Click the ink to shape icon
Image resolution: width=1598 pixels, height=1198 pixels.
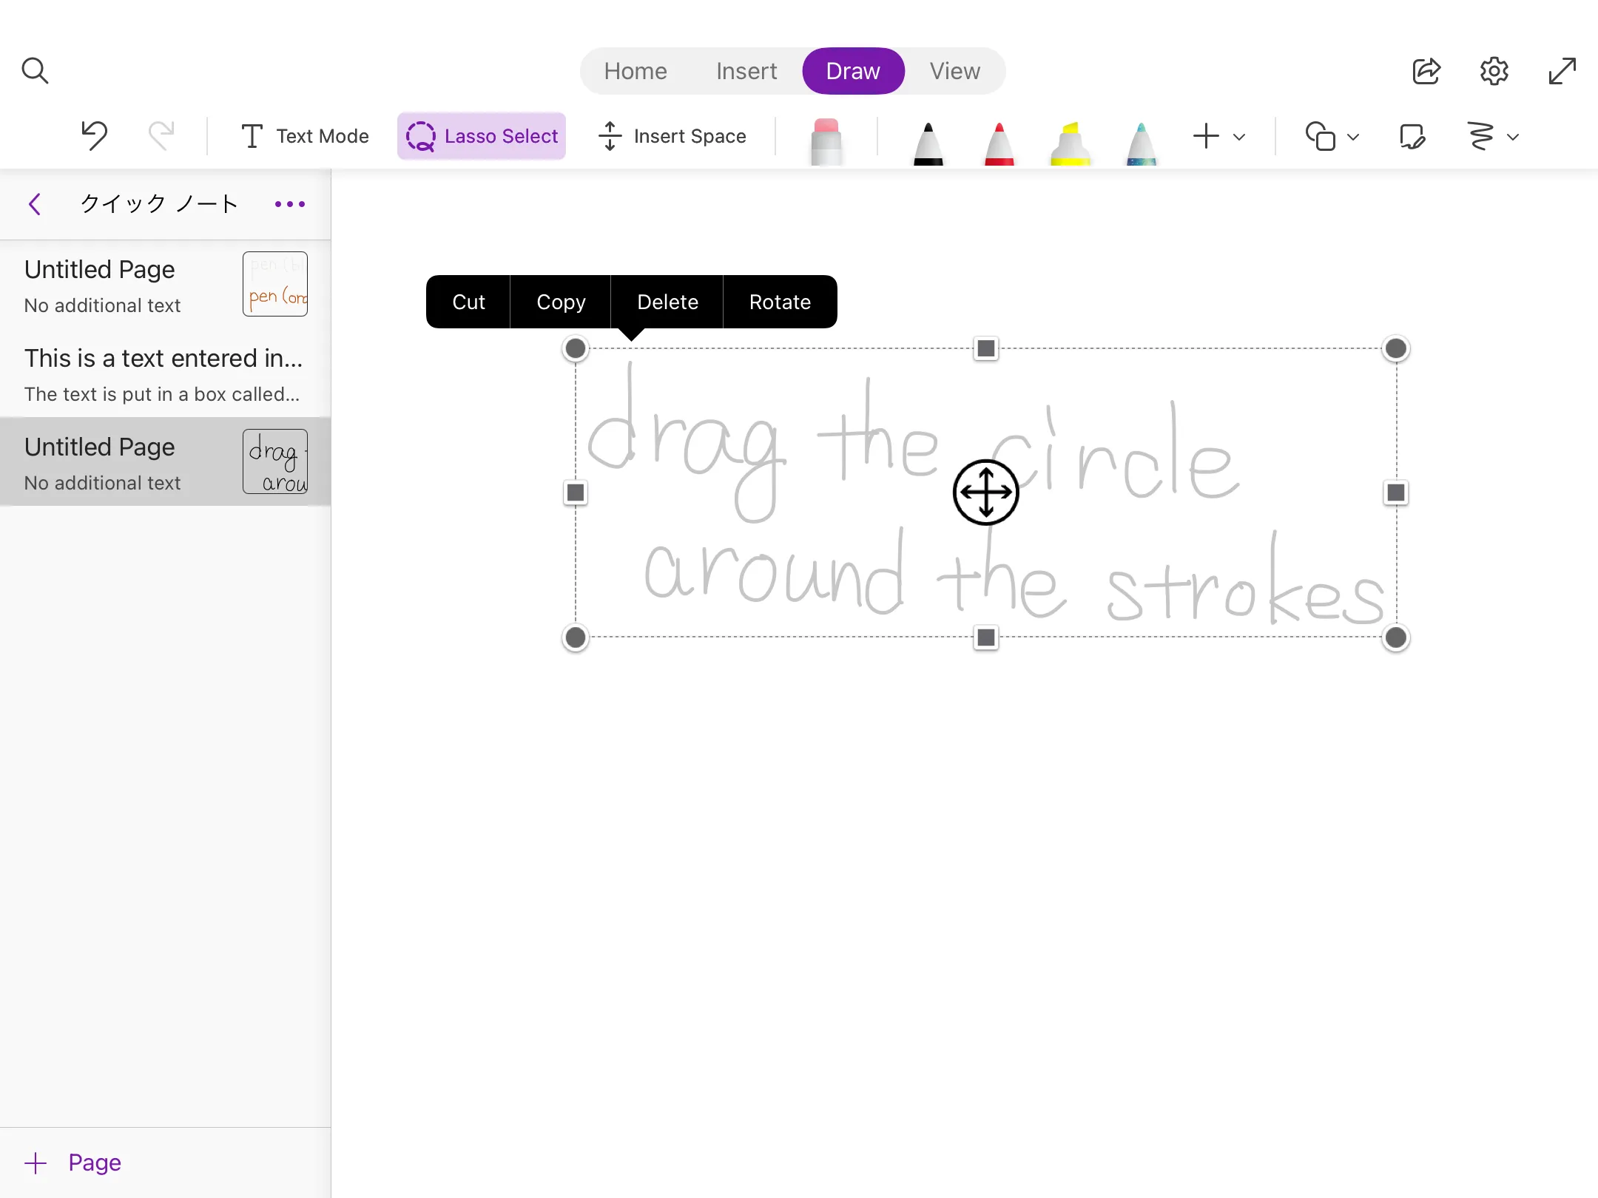(x=1412, y=136)
